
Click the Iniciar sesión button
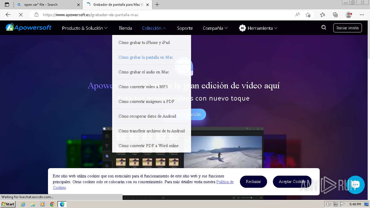pyautogui.click(x=347, y=28)
